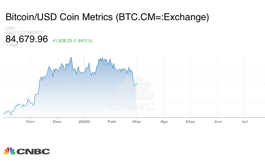Click the latest price dot on the chart line
265x165 pixels.
coord(136,84)
